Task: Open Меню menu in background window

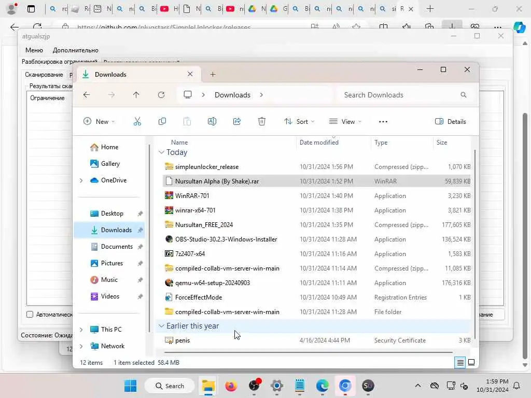Action: [34, 50]
